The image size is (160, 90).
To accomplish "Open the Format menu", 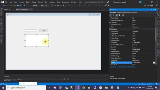I will tap(40, 2).
